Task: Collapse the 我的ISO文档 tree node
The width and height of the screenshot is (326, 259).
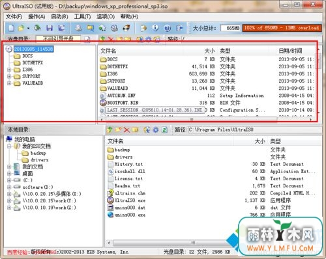Action: coord(9,146)
